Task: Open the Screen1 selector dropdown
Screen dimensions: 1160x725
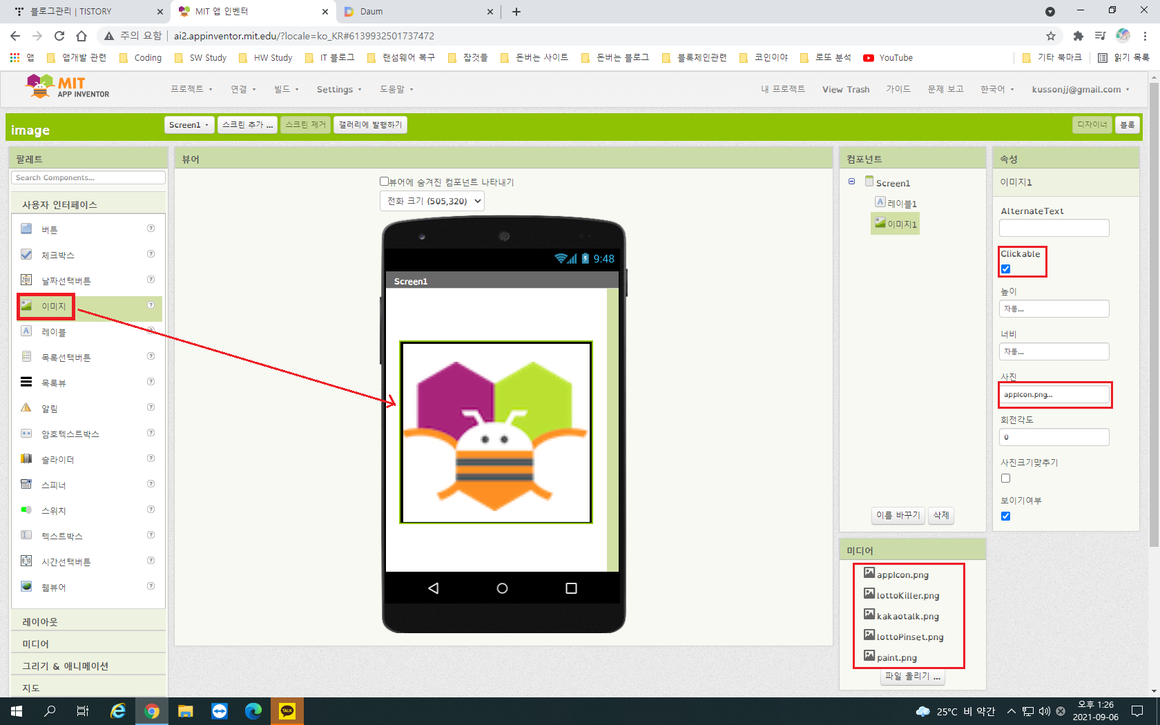Action: click(189, 125)
